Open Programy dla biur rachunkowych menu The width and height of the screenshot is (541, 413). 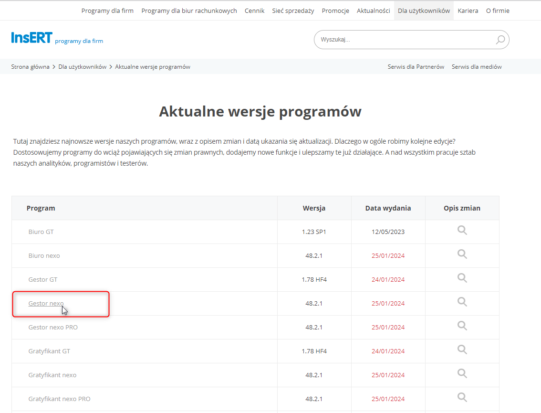click(x=189, y=11)
